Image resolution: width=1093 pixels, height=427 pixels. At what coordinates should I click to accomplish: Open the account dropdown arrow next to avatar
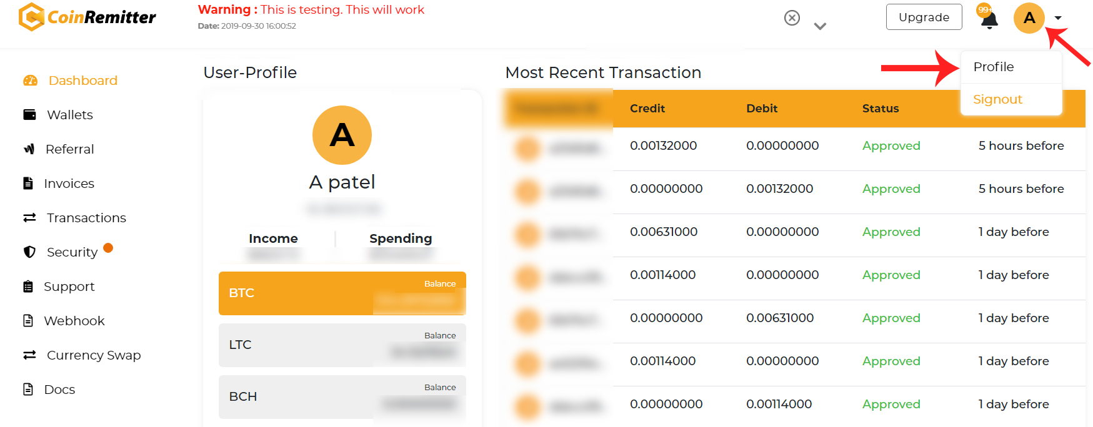pos(1058,18)
